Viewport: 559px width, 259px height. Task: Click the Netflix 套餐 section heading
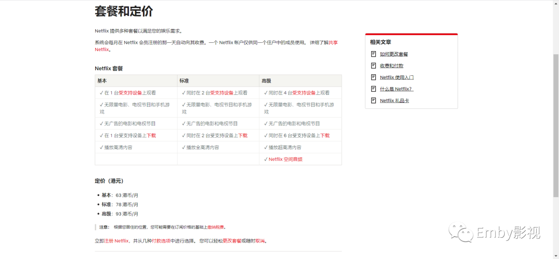109,68
